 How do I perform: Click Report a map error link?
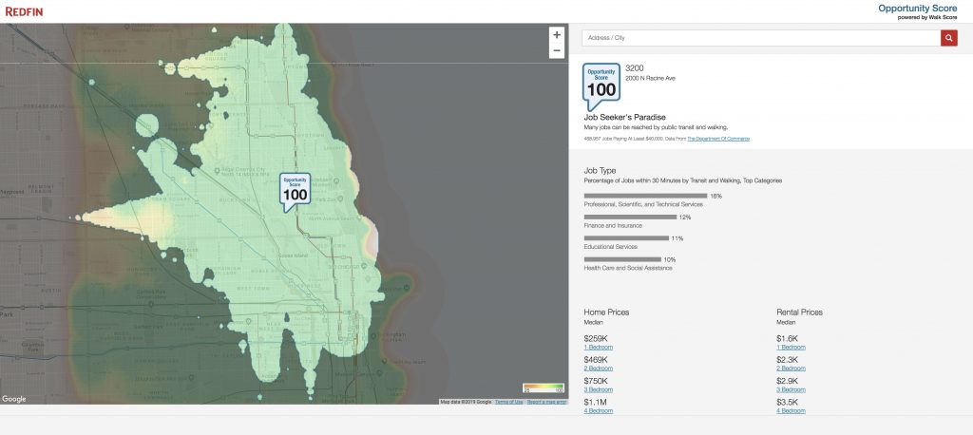point(546,402)
